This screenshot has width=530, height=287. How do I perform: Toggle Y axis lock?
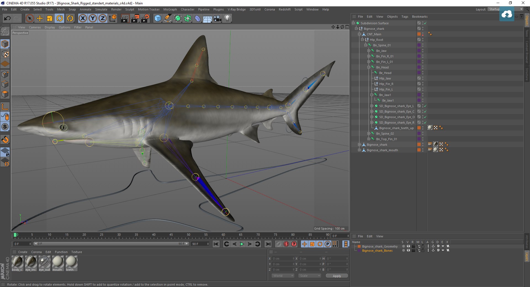[92, 18]
